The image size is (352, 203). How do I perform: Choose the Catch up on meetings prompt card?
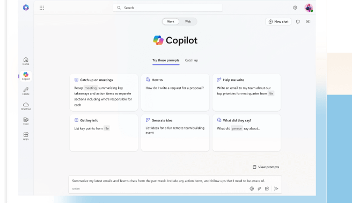pos(104,92)
